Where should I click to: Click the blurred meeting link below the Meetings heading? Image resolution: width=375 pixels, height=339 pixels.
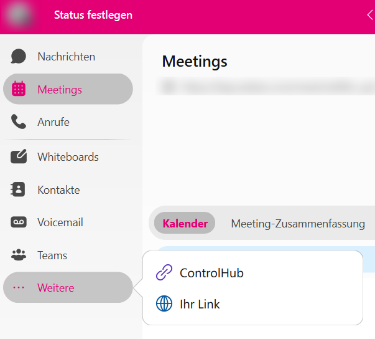tap(261, 87)
